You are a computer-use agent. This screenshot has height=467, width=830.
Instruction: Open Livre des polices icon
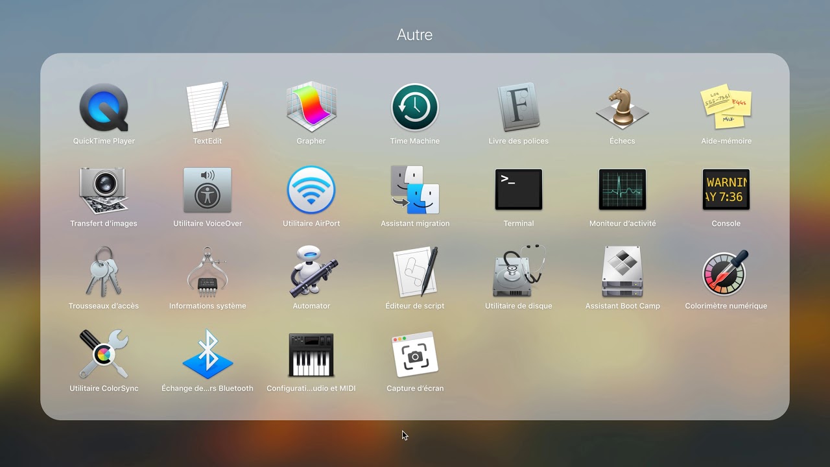coord(519,107)
